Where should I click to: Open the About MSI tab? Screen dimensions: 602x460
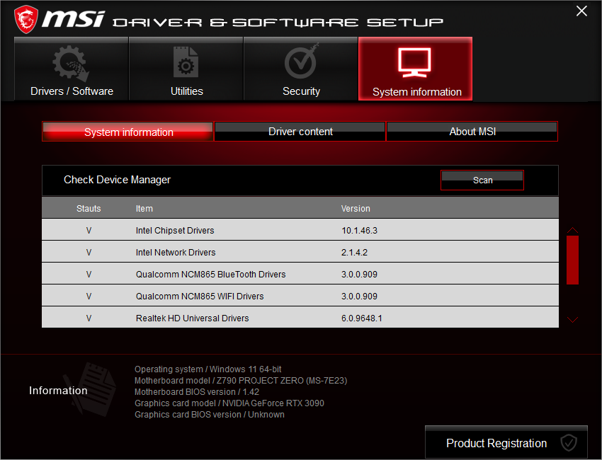[x=472, y=132]
